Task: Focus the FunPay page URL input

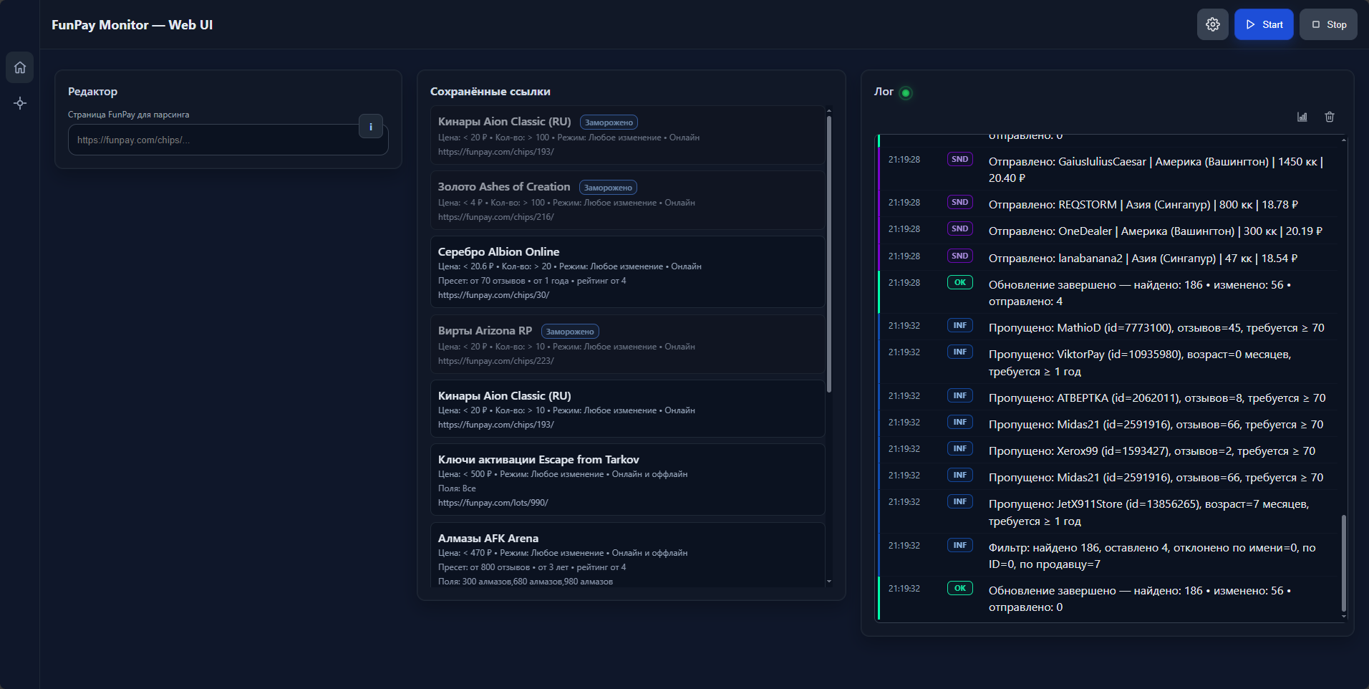Action: pyautogui.click(x=215, y=140)
